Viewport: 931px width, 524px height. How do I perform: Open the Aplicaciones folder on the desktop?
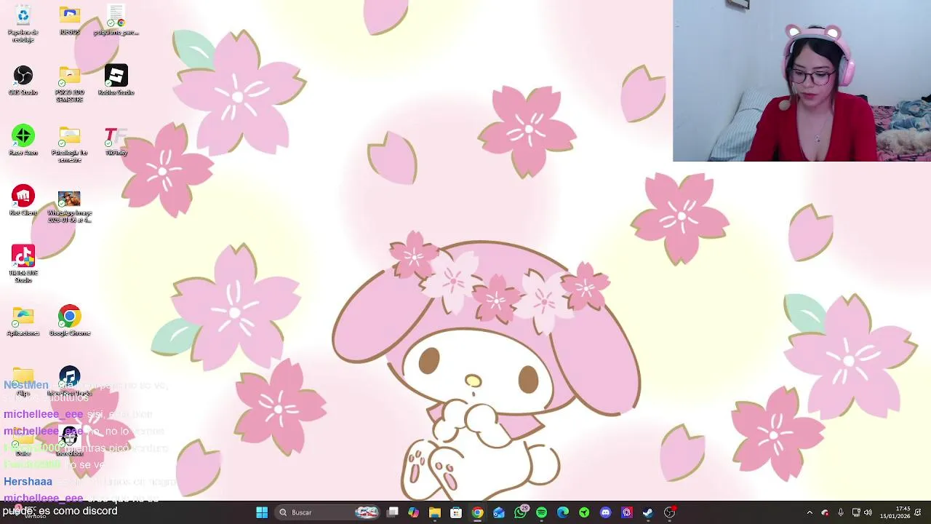(23, 321)
